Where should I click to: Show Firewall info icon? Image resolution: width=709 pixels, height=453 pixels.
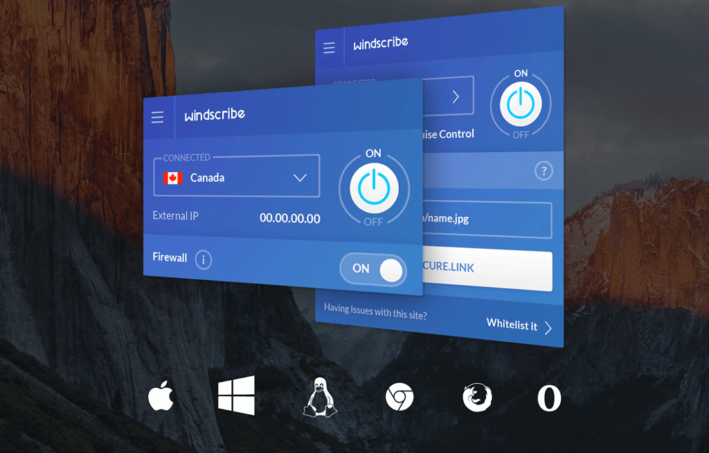click(204, 260)
